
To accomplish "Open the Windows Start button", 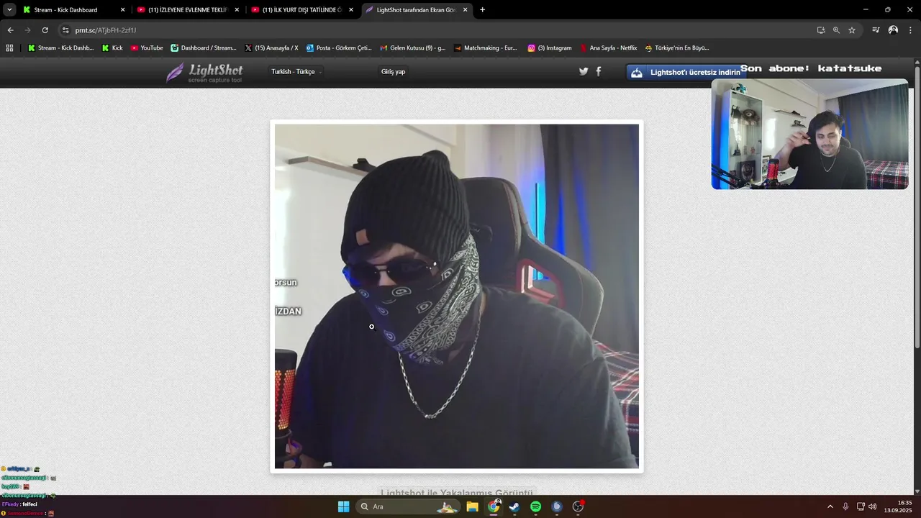I will (x=343, y=506).
